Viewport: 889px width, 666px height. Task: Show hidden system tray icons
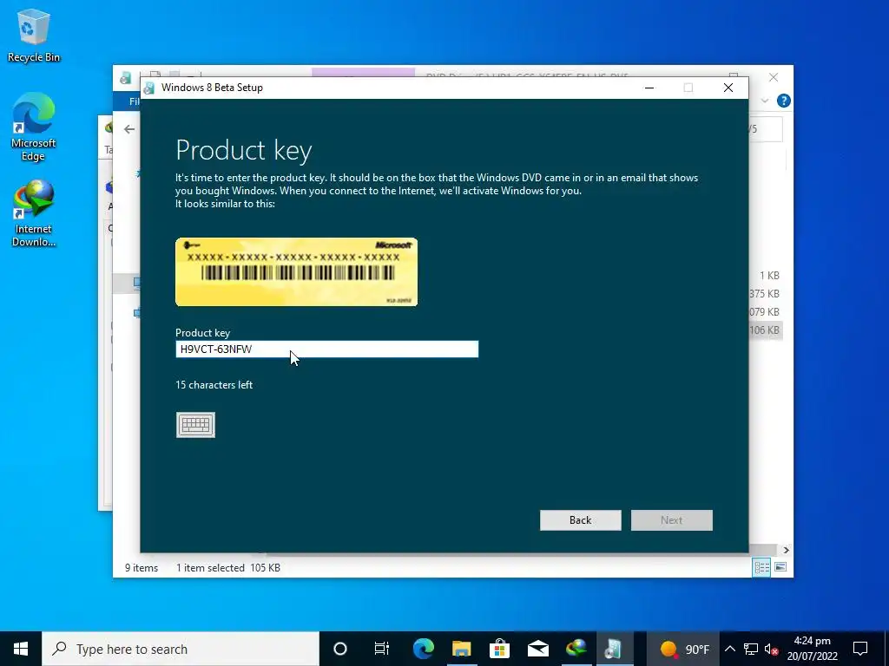(x=729, y=649)
